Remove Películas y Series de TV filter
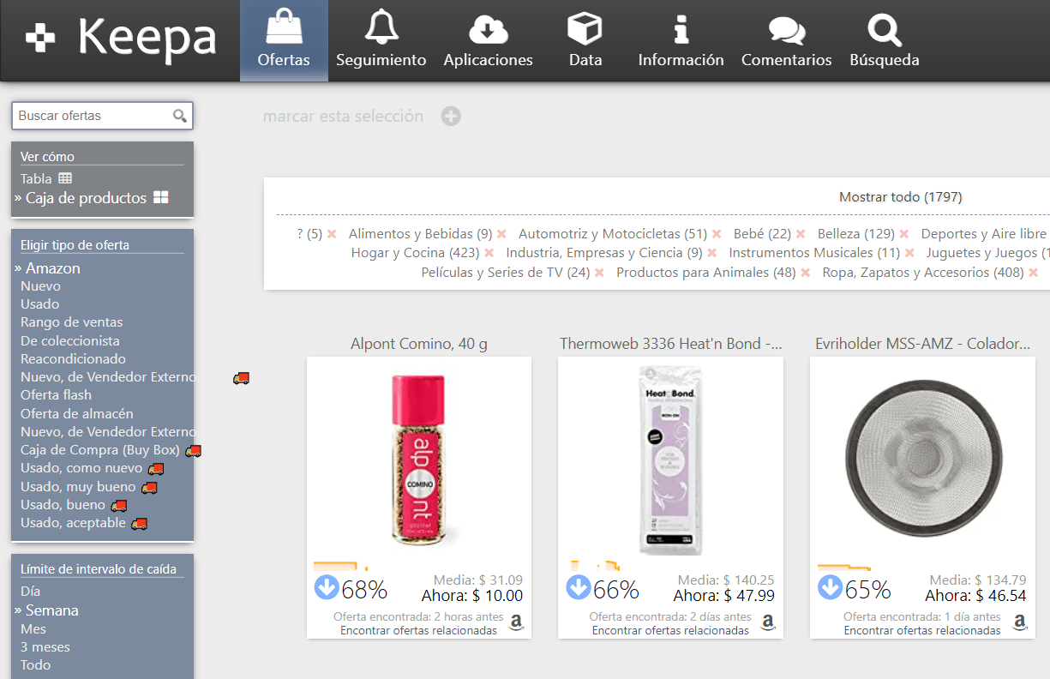 tap(599, 273)
